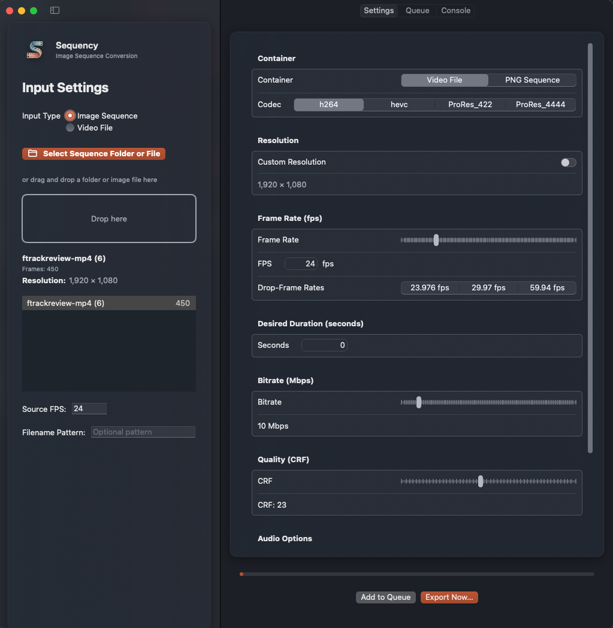Viewport: 613px width, 628px height.
Task: Click folder icon on Select Sequence button
Action: tap(32, 153)
